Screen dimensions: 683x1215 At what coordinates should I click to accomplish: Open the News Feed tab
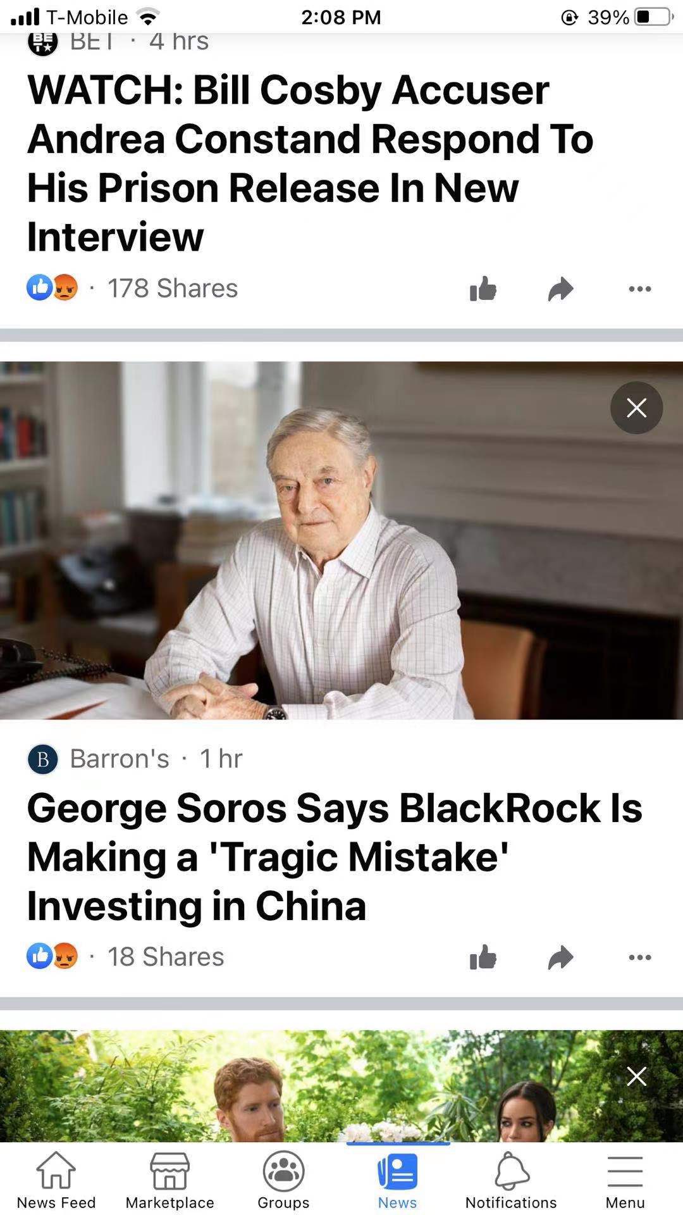(56, 1180)
